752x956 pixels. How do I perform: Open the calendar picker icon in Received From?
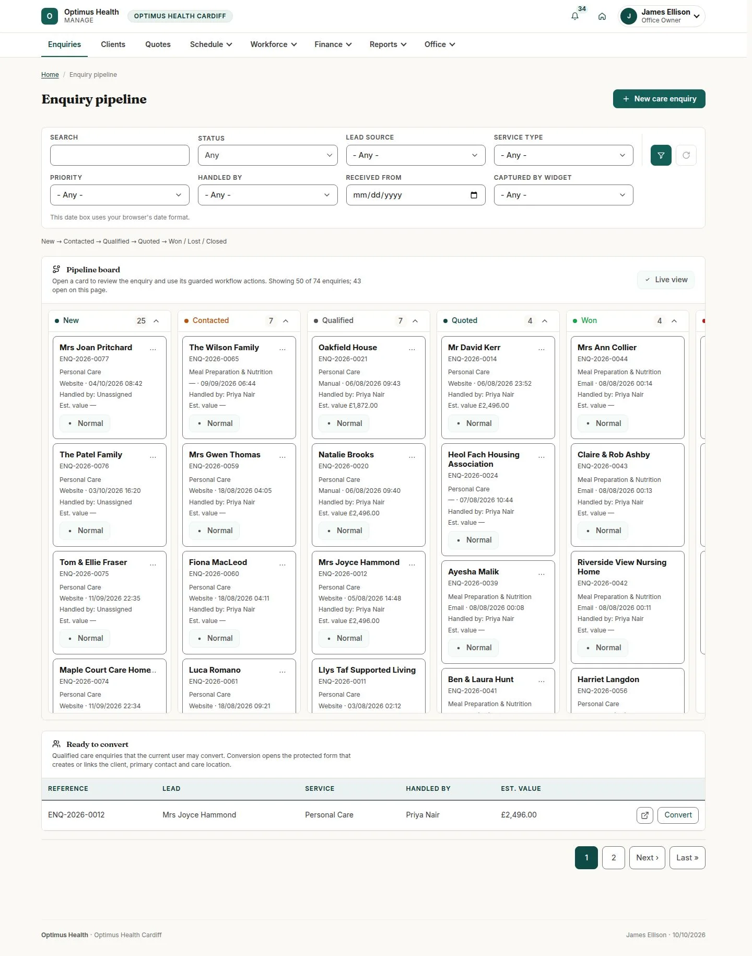click(x=474, y=195)
